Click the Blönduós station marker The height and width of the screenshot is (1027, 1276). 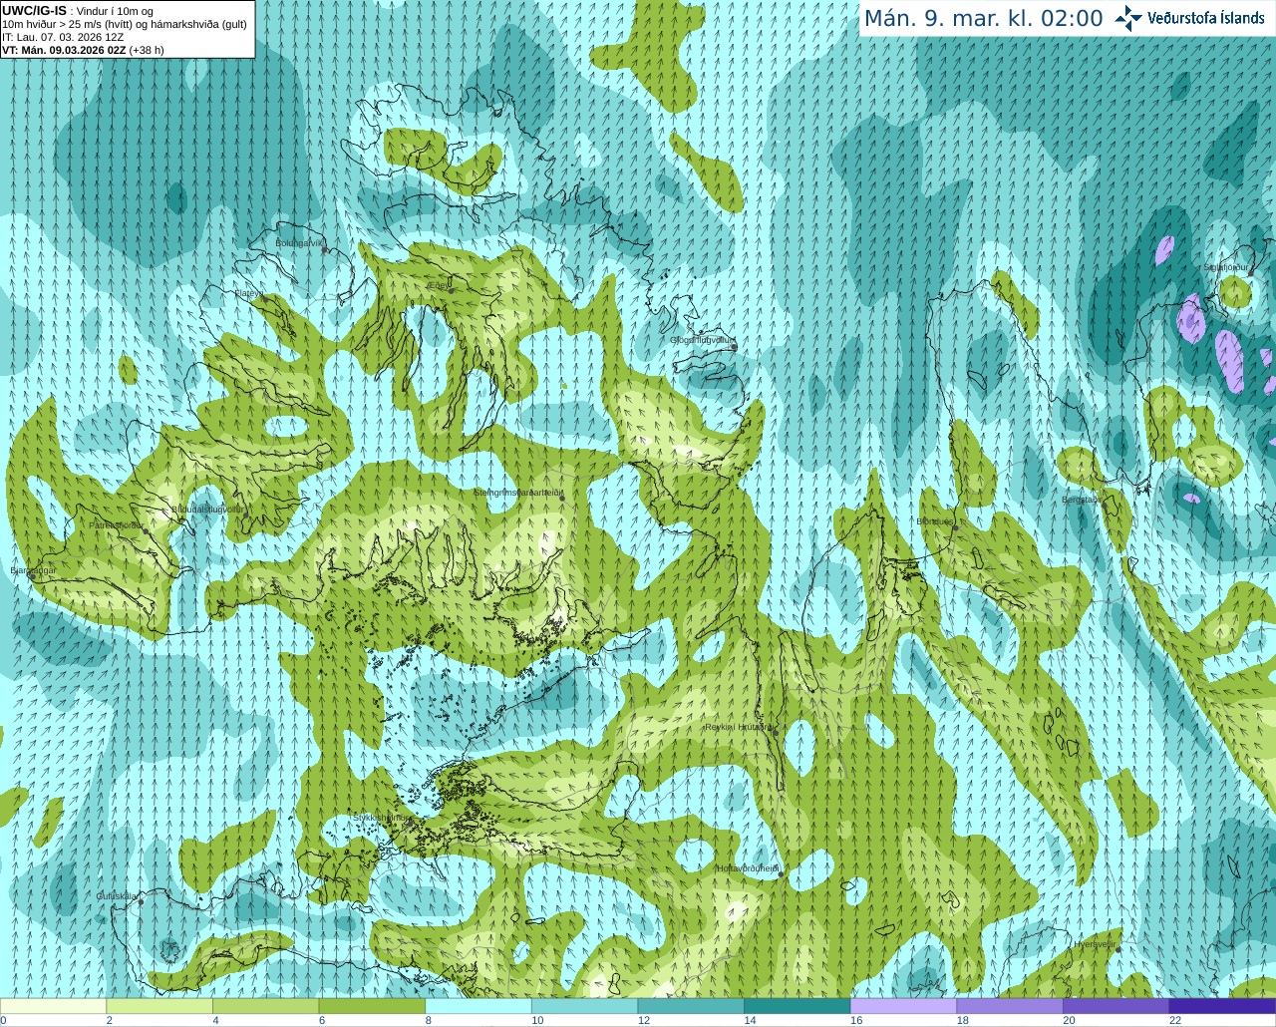click(x=955, y=527)
